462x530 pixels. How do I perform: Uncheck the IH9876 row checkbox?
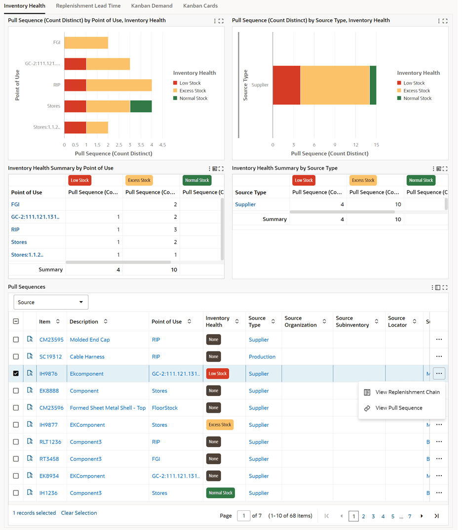pos(16,373)
